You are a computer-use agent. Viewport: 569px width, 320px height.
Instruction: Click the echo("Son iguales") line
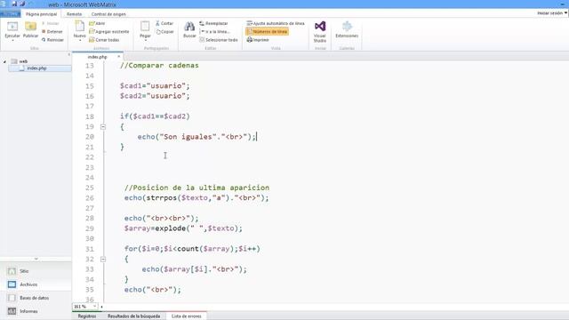197,137
